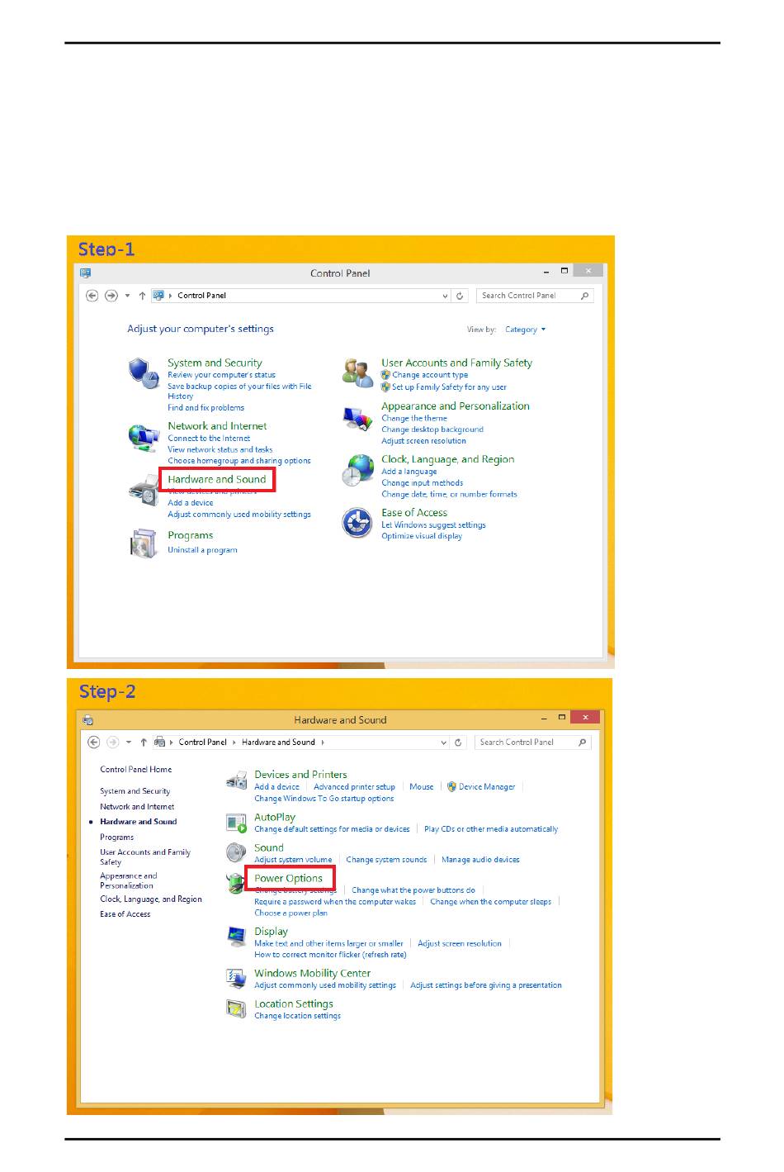Refresh the Hardware and Sound window
784x1172 pixels.
coord(459,743)
